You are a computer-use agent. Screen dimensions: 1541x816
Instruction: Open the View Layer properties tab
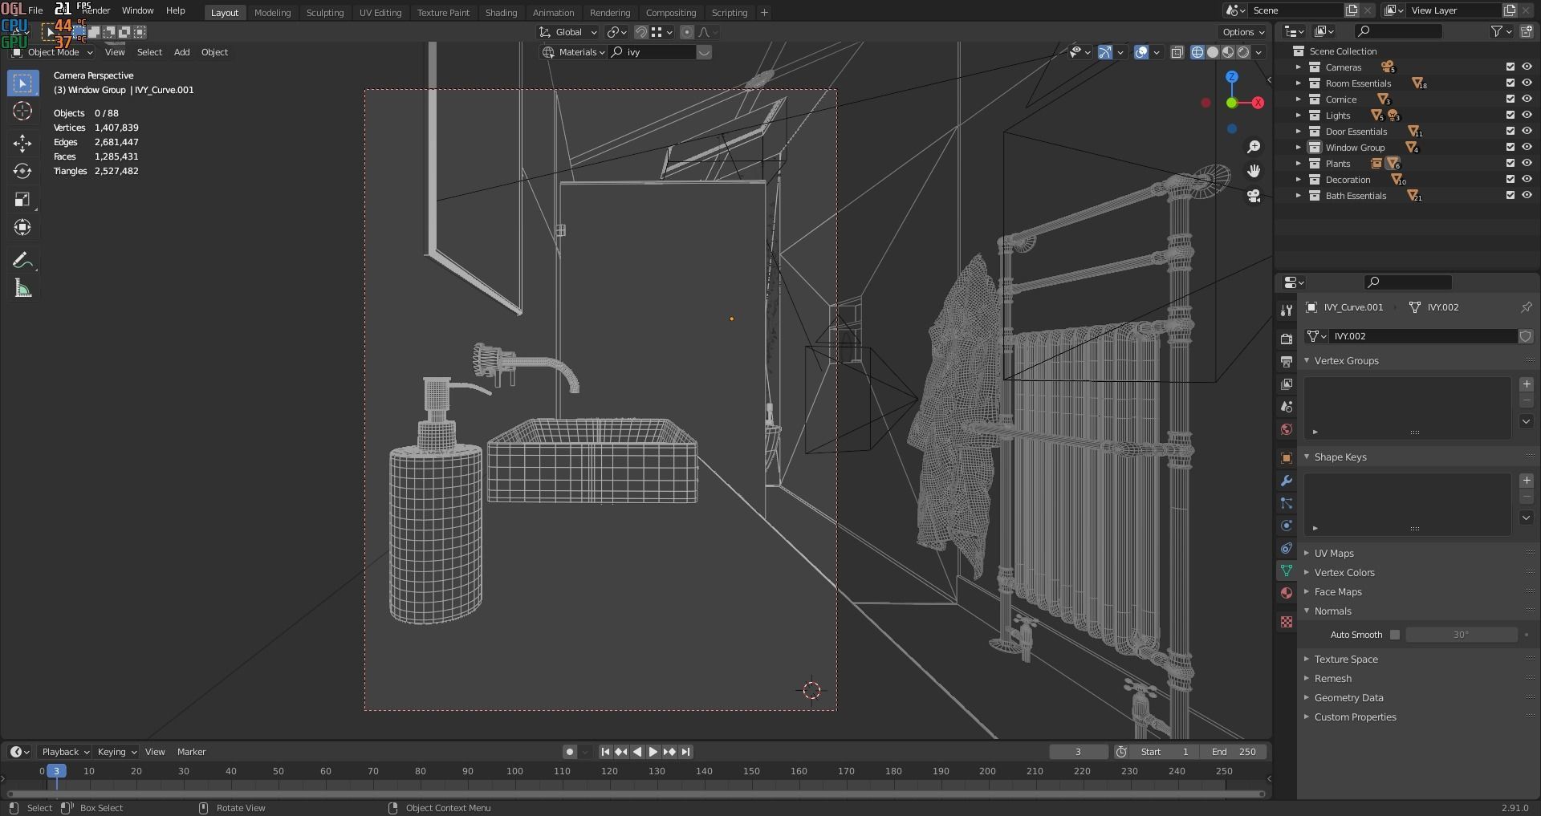[x=1287, y=384]
